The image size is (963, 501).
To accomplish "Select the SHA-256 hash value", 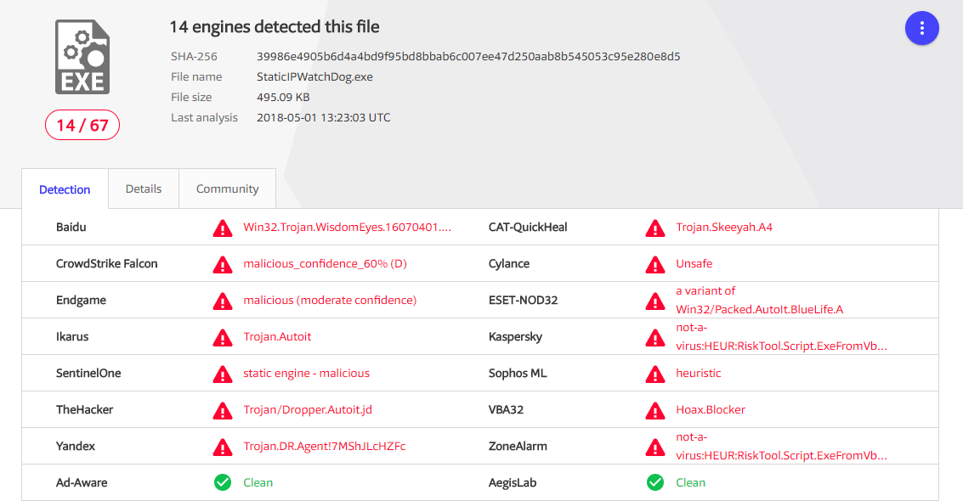I will point(468,56).
